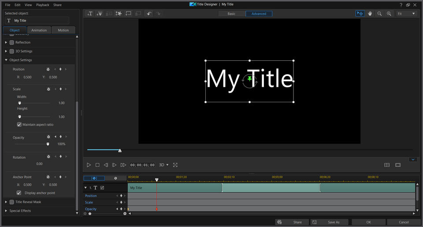Image resolution: width=423 pixels, height=227 pixels.
Task: Enable the Reflection checkbox
Action: pyautogui.click(x=12, y=42)
